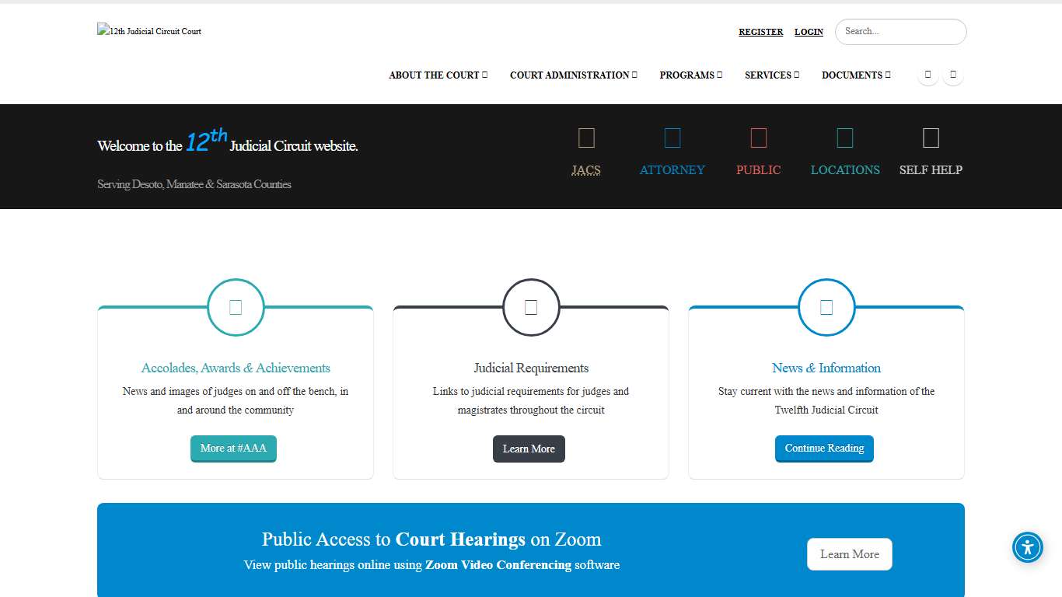
Task: Click Learn More about Zoom court hearings
Action: click(x=849, y=553)
